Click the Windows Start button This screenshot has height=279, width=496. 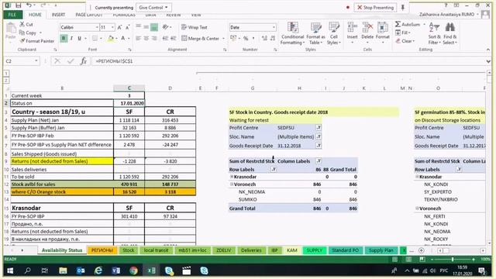10,270
